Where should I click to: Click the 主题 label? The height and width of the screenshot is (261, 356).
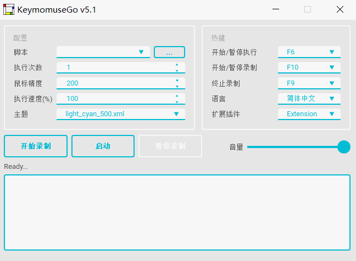click(x=21, y=114)
